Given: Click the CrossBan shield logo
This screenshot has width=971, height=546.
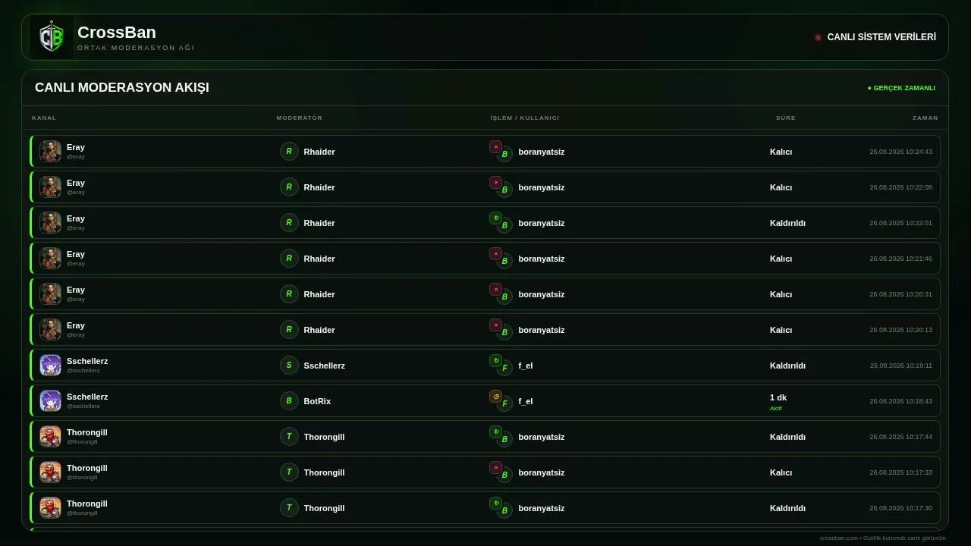Looking at the screenshot, I should pos(52,37).
